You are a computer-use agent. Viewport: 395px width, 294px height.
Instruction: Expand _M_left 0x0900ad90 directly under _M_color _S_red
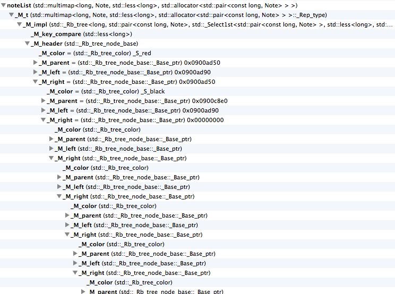(35, 72)
